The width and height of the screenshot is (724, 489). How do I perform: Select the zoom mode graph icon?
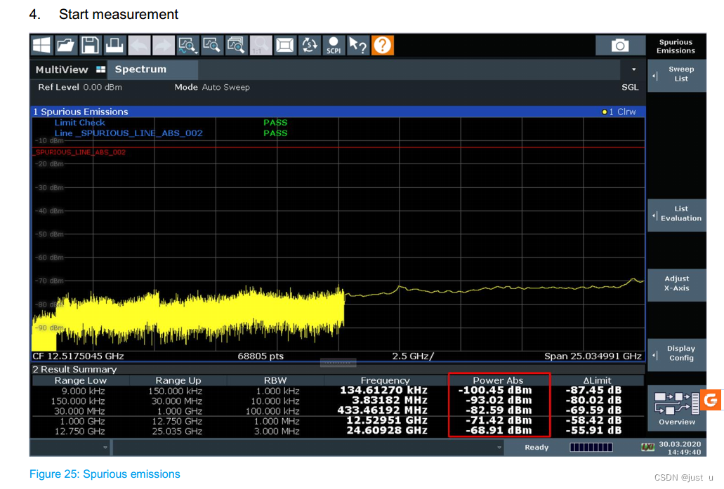pyautogui.click(x=187, y=46)
